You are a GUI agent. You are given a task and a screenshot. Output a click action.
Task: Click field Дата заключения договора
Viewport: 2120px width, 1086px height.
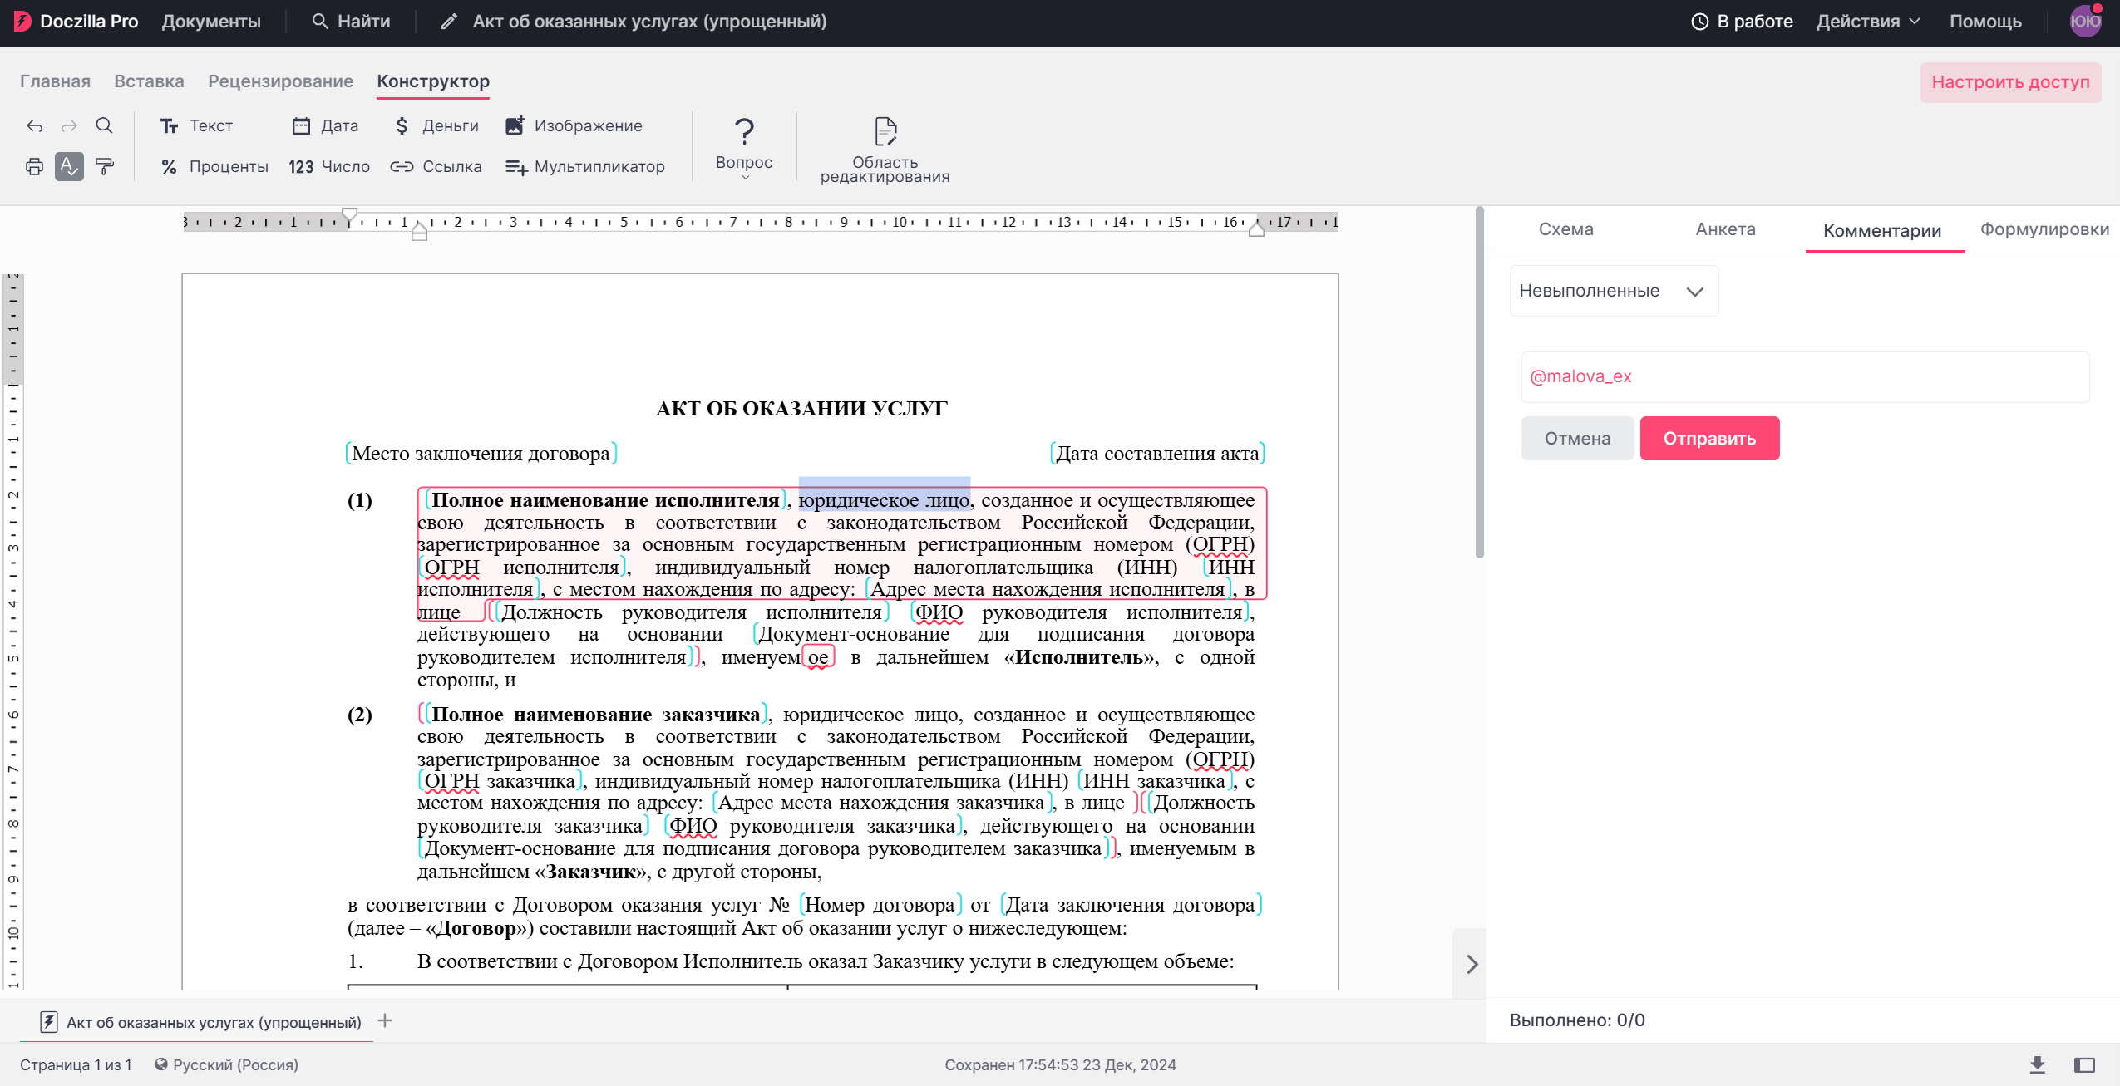click(x=1131, y=904)
